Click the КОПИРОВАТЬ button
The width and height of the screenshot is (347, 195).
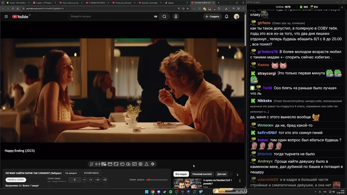(x=91, y=173)
